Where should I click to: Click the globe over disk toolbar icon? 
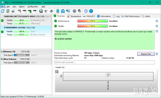point(41,11)
